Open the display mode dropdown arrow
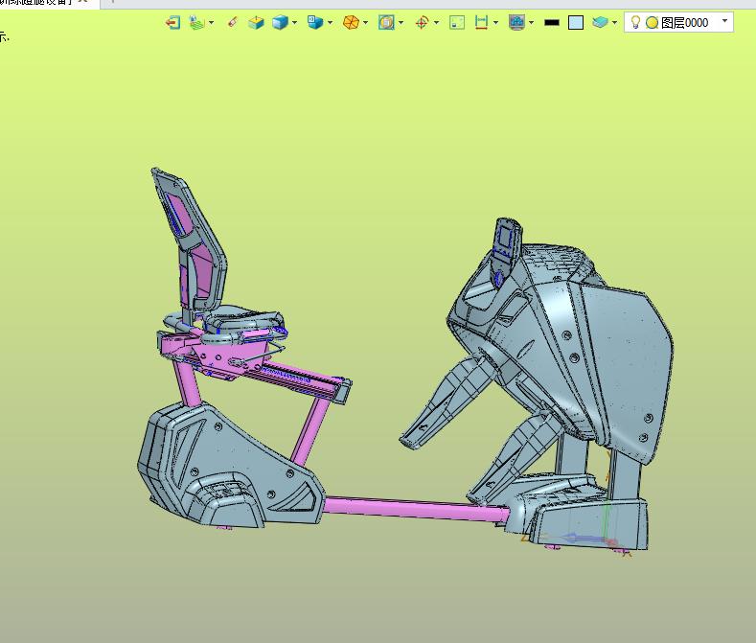The image size is (756, 643). click(x=401, y=23)
